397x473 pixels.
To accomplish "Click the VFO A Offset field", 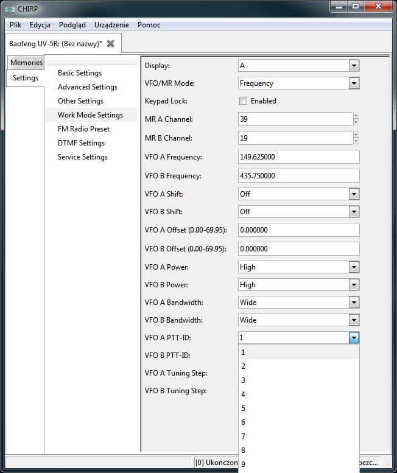I will 298,230.
